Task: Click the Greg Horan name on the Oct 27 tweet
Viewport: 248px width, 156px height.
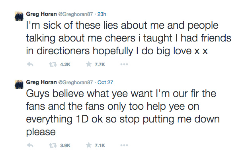Action: pos(41,82)
